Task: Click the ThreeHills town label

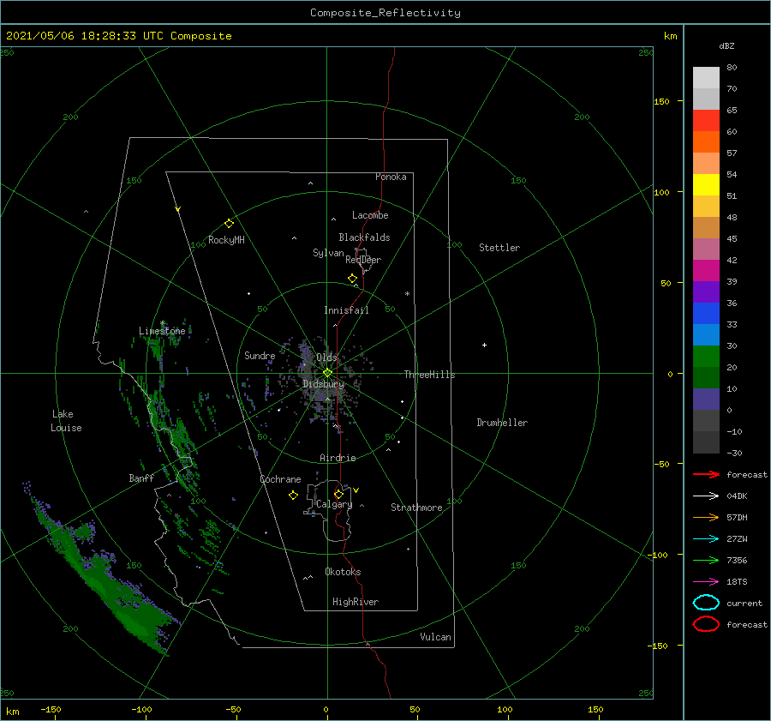Action: 429,375
